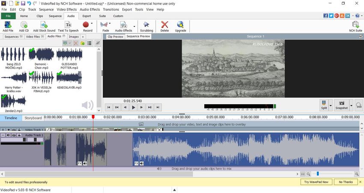Image resolution: width=364 pixels, height=193 pixels.
Task: Open Add Stock Sound
Action: pyautogui.click(x=44, y=26)
